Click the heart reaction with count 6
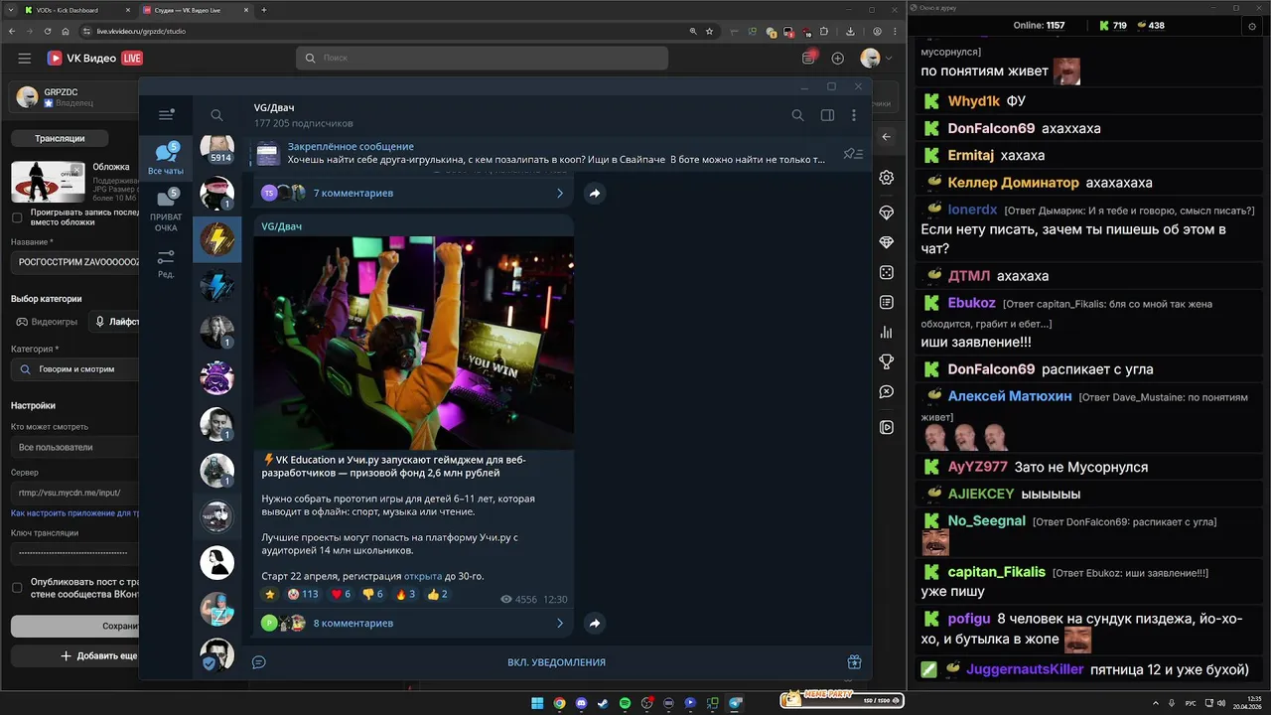 coord(341,594)
